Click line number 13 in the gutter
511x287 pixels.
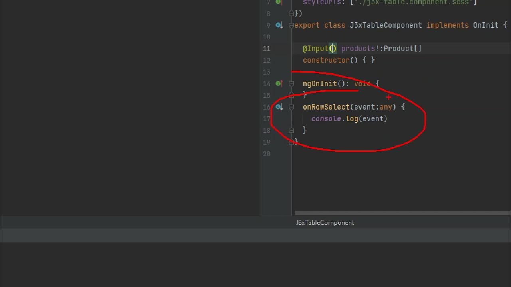267,72
